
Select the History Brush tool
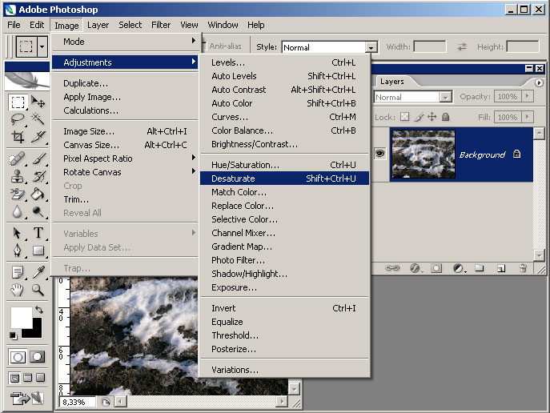tap(38, 176)
